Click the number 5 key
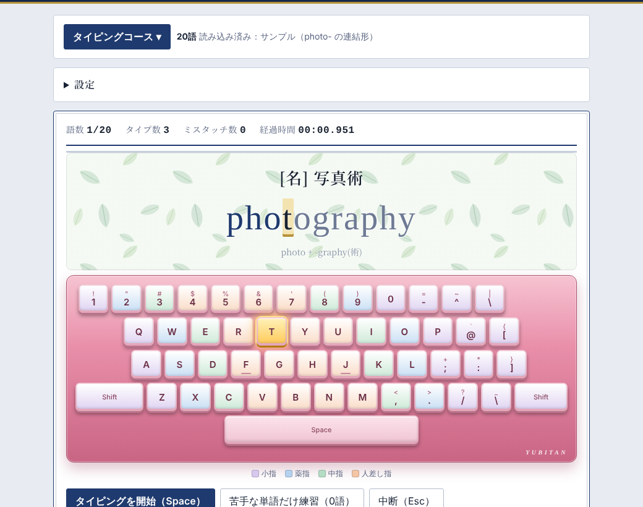The image size is (643, 507). [226, 299]
